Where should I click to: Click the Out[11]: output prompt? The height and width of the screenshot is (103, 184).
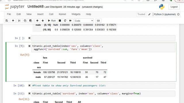pyautogui.click(x=24, y=99)
